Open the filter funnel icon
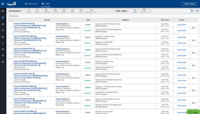The image size is (200, 114). 192,11
